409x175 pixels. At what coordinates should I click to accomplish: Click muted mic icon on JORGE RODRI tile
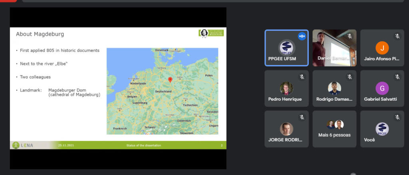point(302,117)
